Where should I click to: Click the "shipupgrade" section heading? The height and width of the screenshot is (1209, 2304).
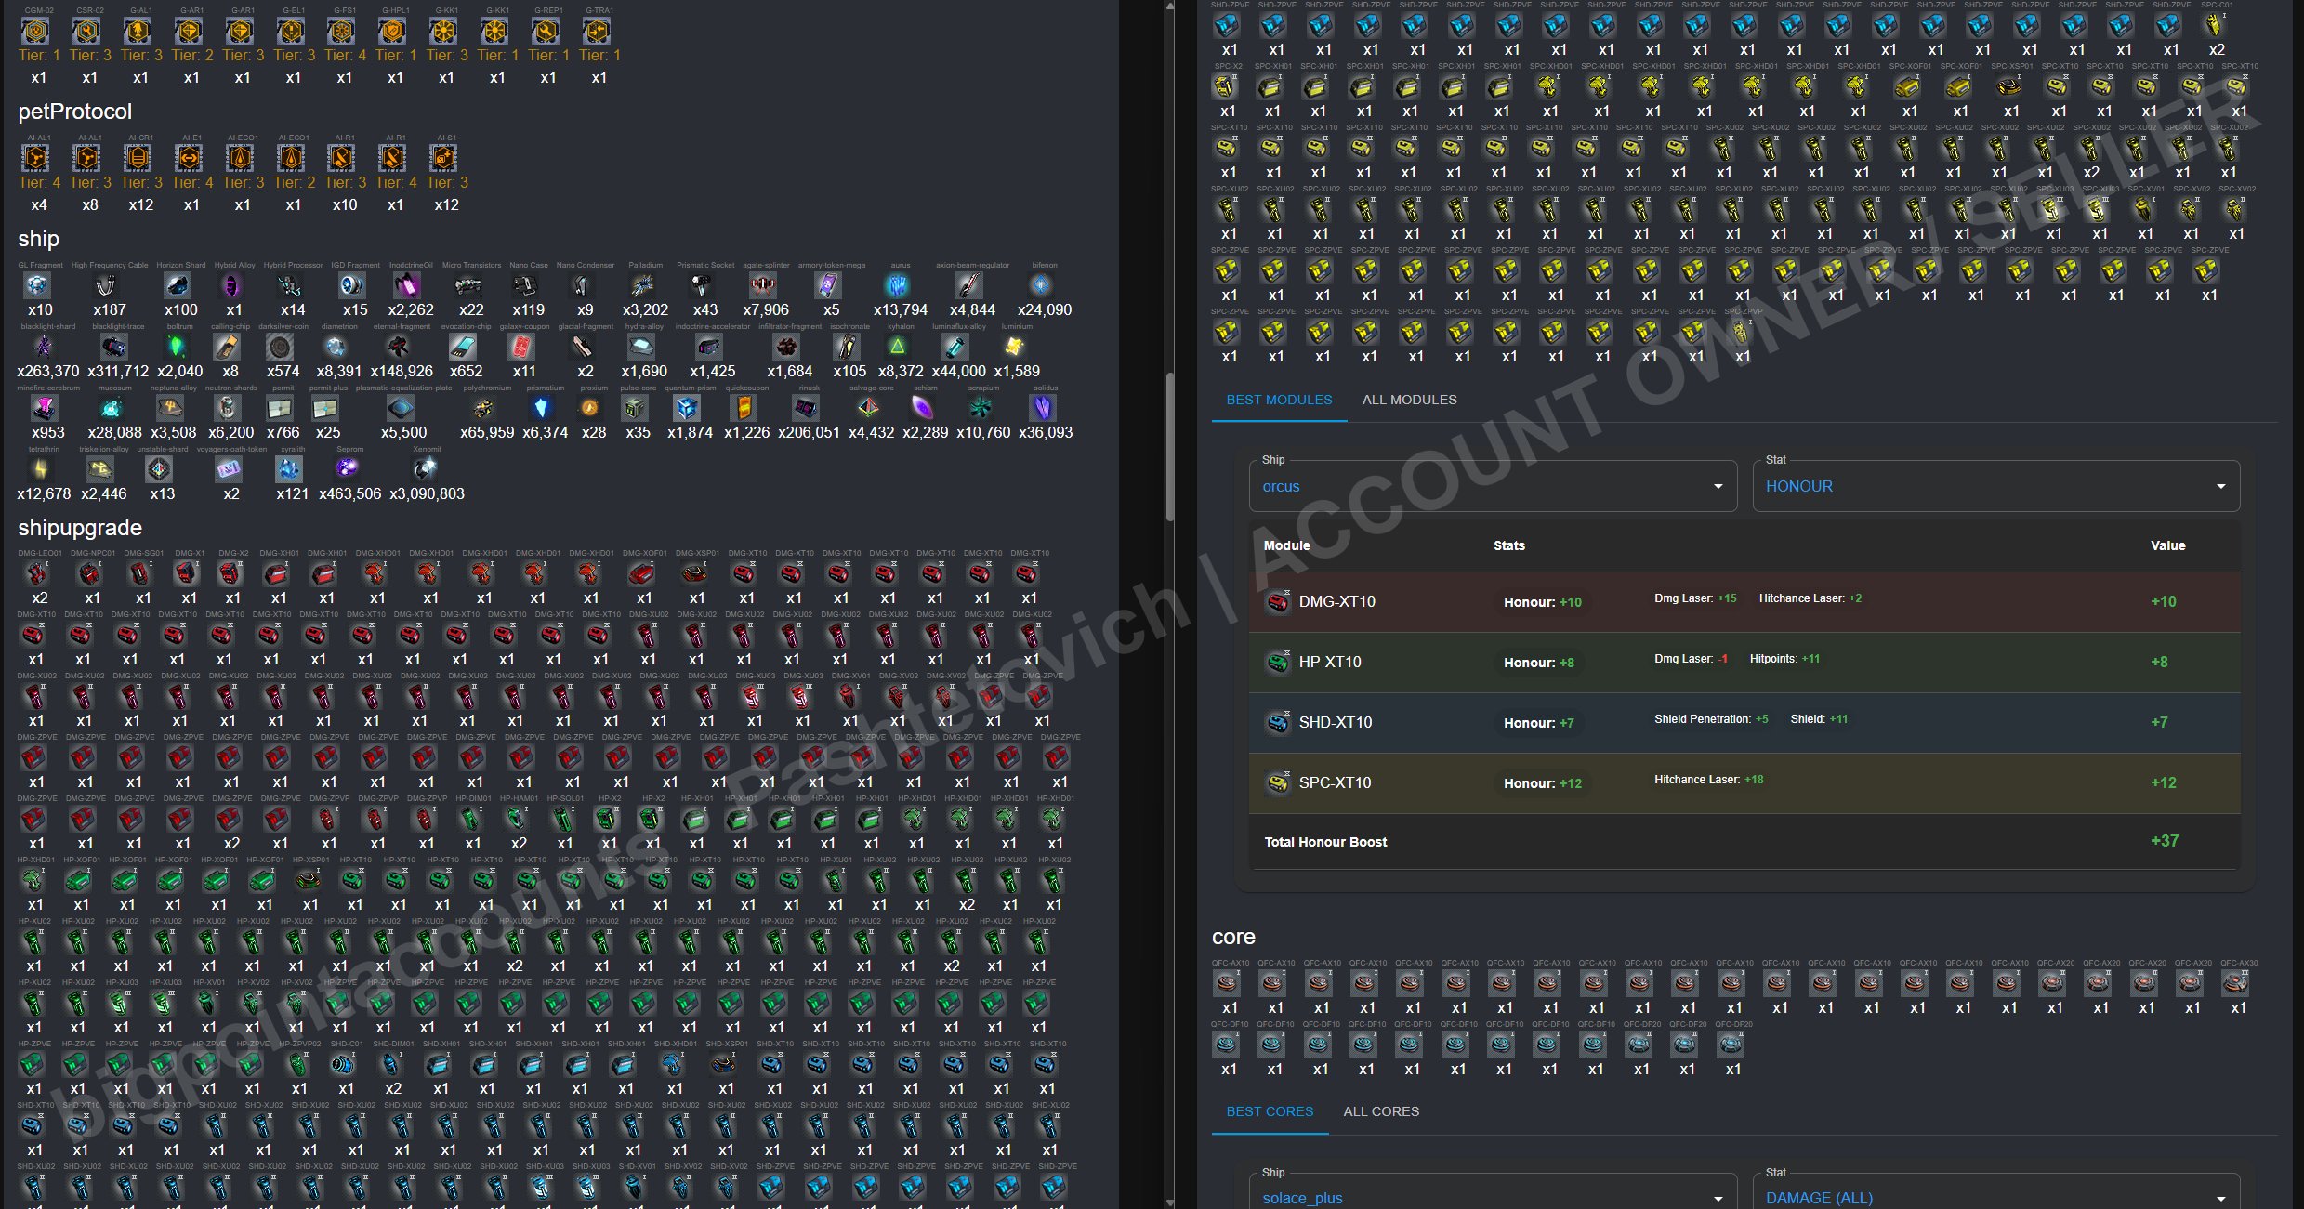[x=80, y=529]
